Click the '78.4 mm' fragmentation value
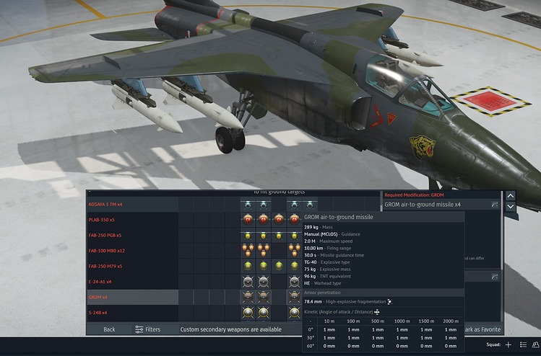Screen dimensions: 541x356 (313, 302)
